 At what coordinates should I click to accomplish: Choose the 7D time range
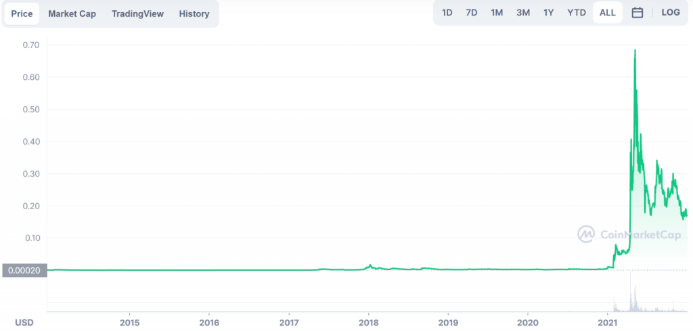click(x=472, y=13)
